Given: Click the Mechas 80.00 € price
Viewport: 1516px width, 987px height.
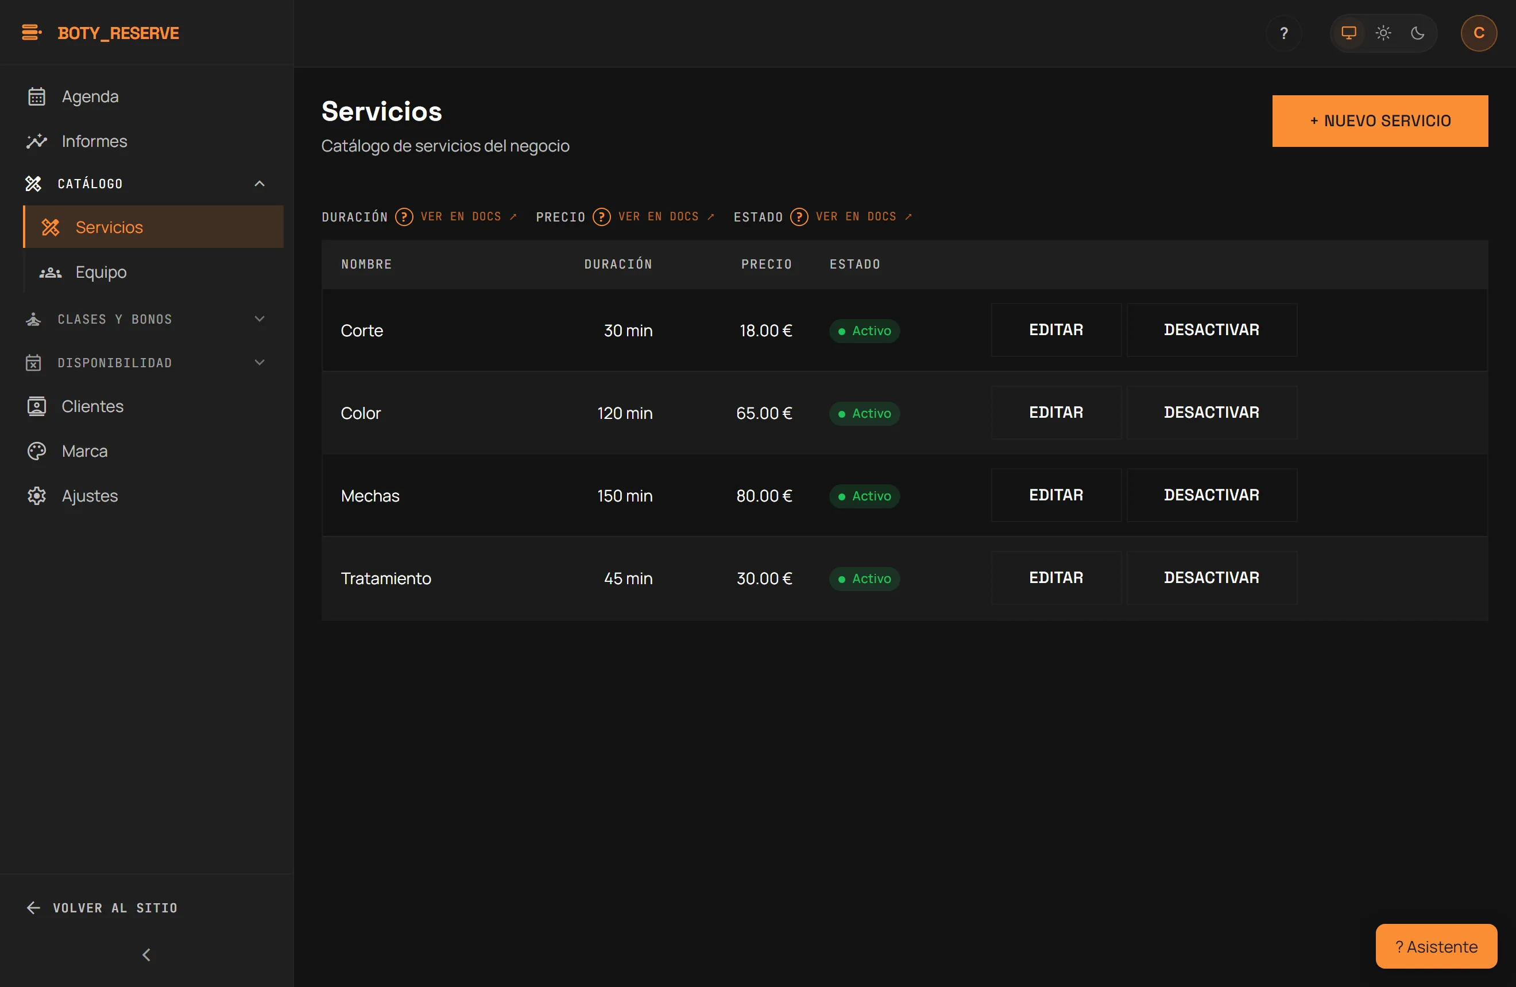Looking at the screenshot, I should coord(764,496).
